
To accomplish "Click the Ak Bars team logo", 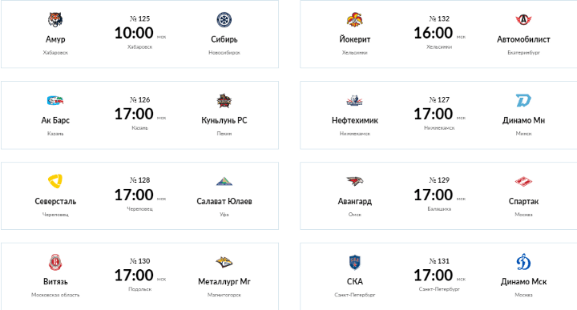I will pyautogui.click(x=55, y=100).
